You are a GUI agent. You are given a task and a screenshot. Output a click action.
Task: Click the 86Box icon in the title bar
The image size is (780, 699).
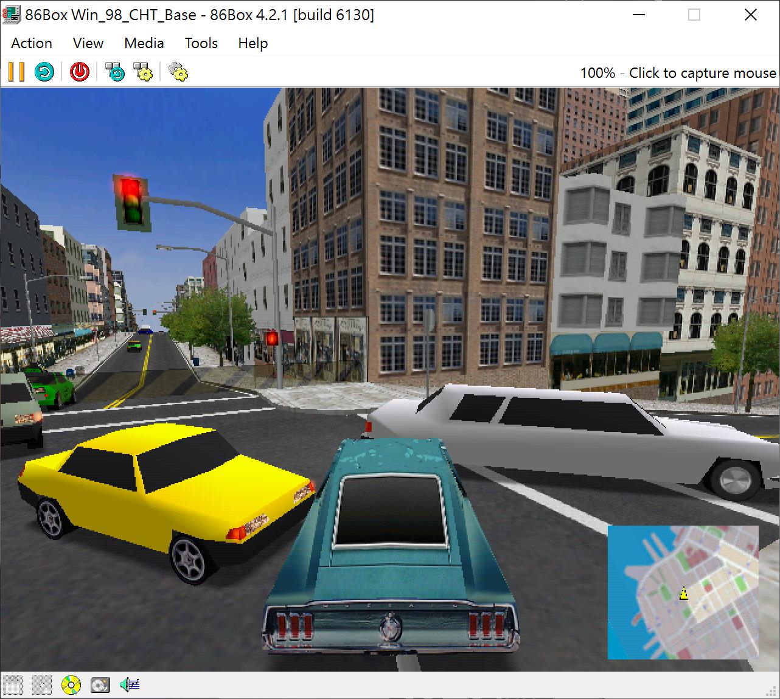click(x=10, y=15)
